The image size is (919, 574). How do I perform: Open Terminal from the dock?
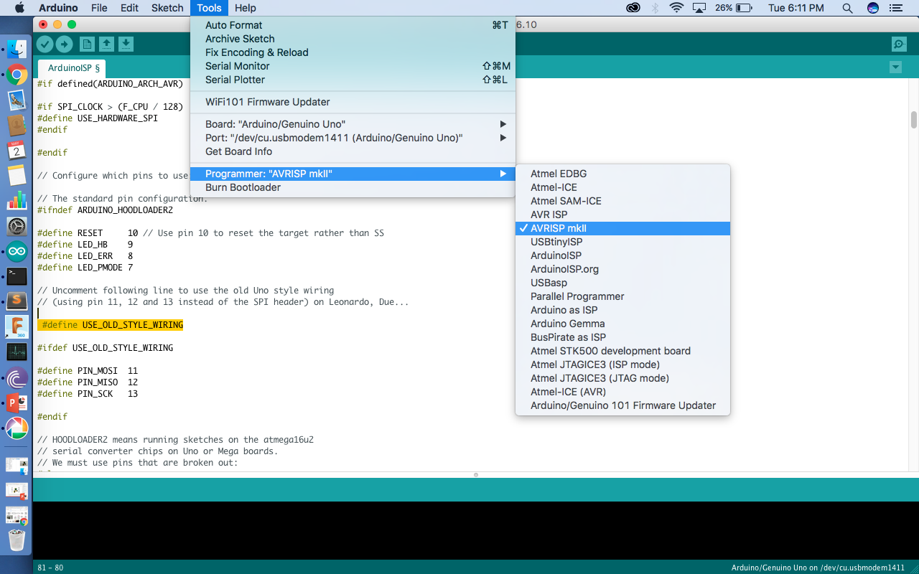pyautogui.click(x=17, y=276)
